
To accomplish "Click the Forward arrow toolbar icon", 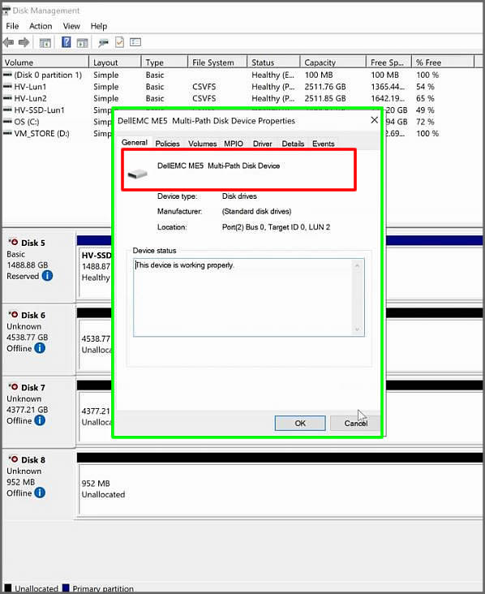I will click(24, 42).
